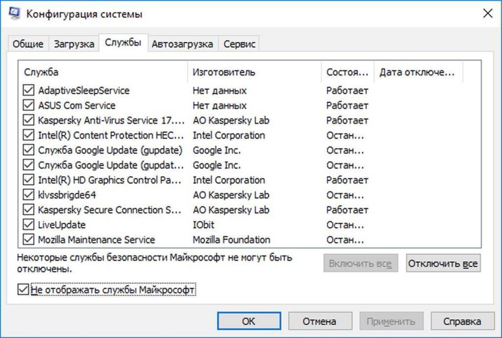
Task: Click the Состояние column header
Action: point(347,72)
